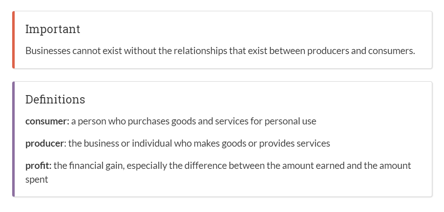The image size is (444, 212).
Task: Click the word spent
Action: [37, 180]
